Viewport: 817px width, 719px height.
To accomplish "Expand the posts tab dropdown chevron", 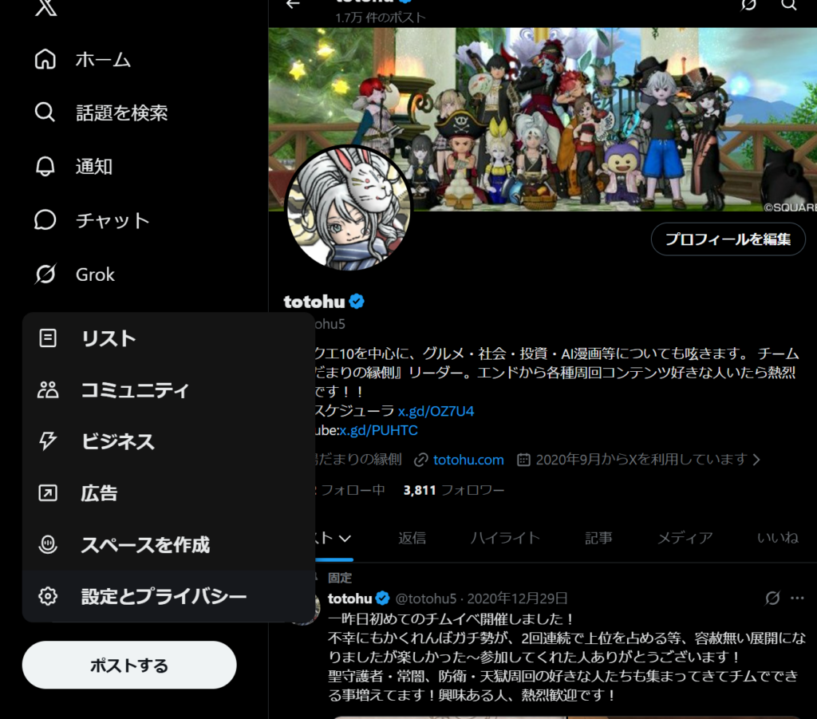I will tap(345, 538).
